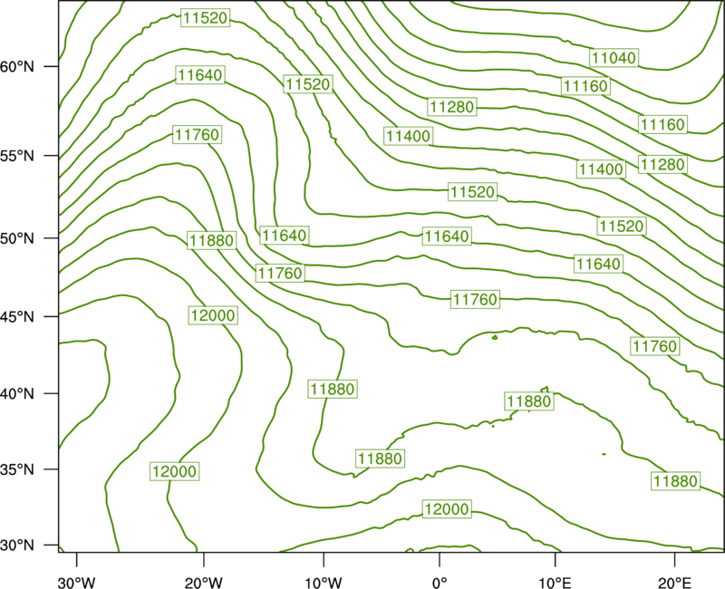Select the 10°E longitude axis label

[555, 583]
